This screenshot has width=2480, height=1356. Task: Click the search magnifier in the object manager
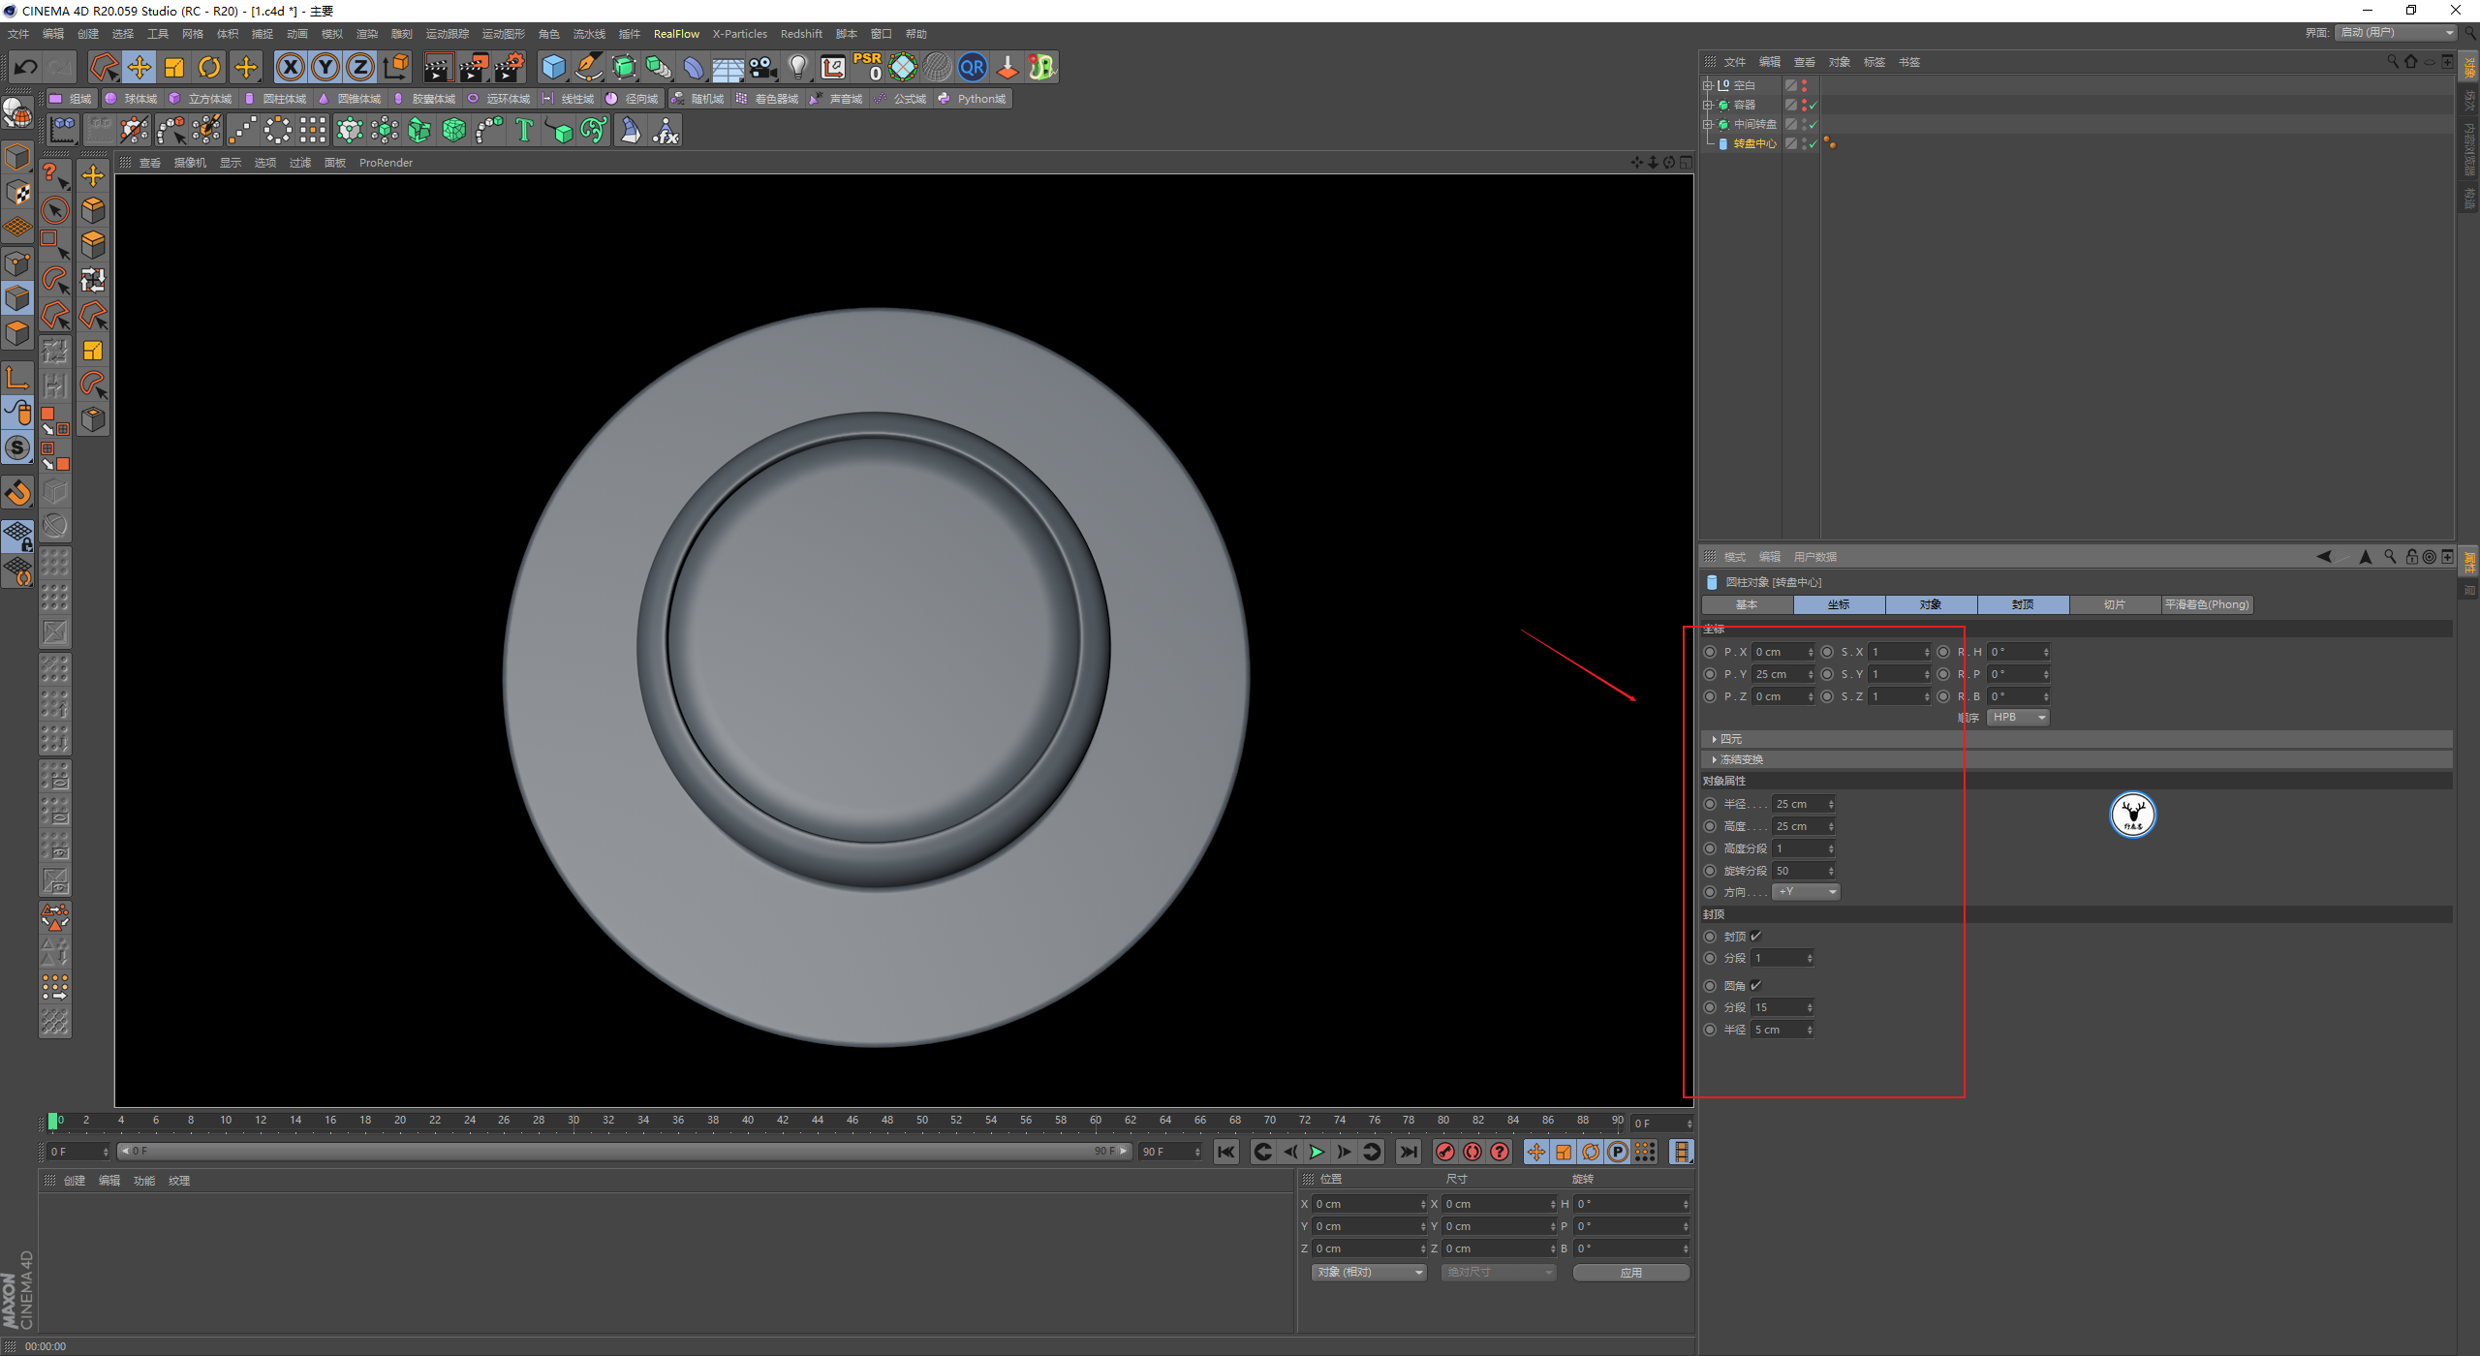click(x=2393, y=62)
